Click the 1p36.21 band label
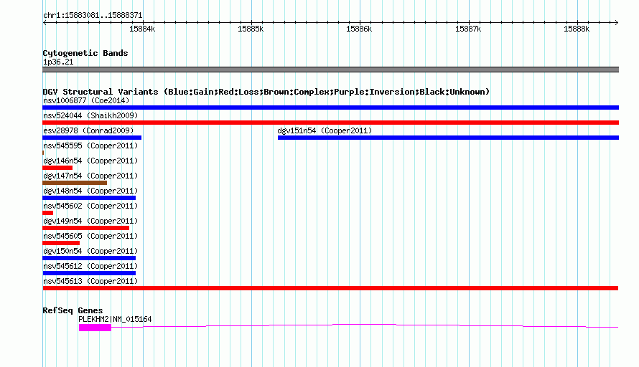Viewport: 639px width, 367px height. (x=58, y=62)
